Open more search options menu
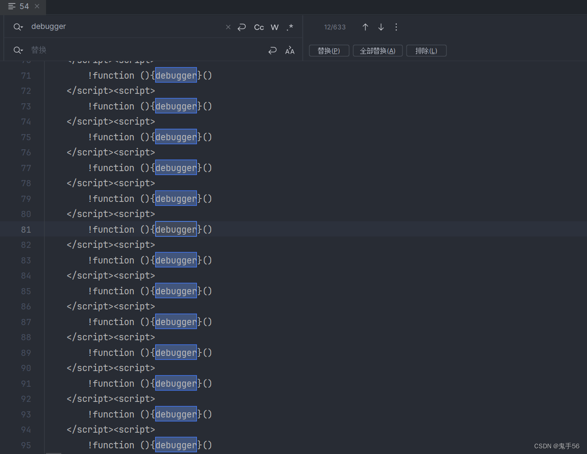The height and width of the screenshot is (454, 587). [x=396, y=27]
